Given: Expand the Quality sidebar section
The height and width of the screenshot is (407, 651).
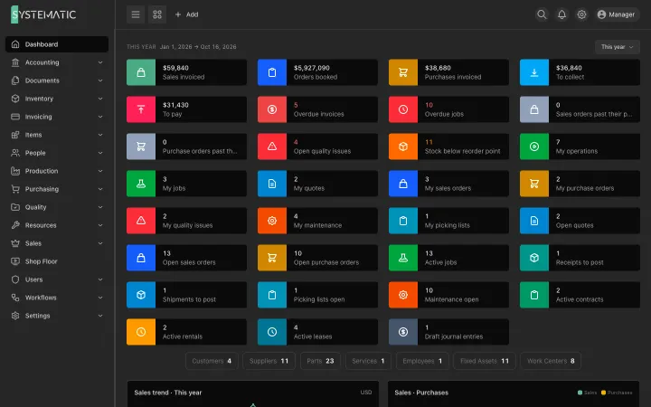Looking at the screenshot, I should 57,207.
